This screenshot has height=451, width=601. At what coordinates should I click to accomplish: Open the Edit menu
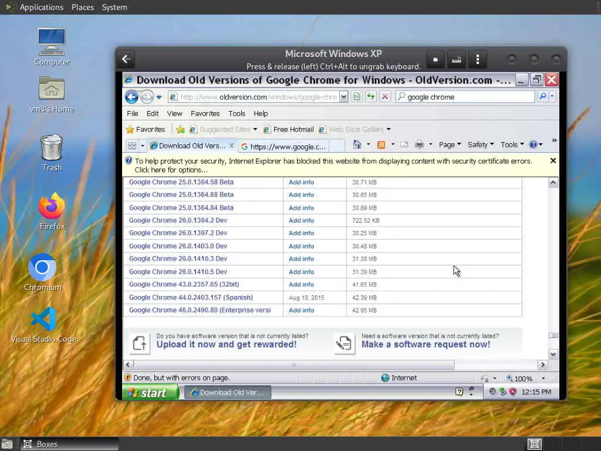(x=152, y=113)
